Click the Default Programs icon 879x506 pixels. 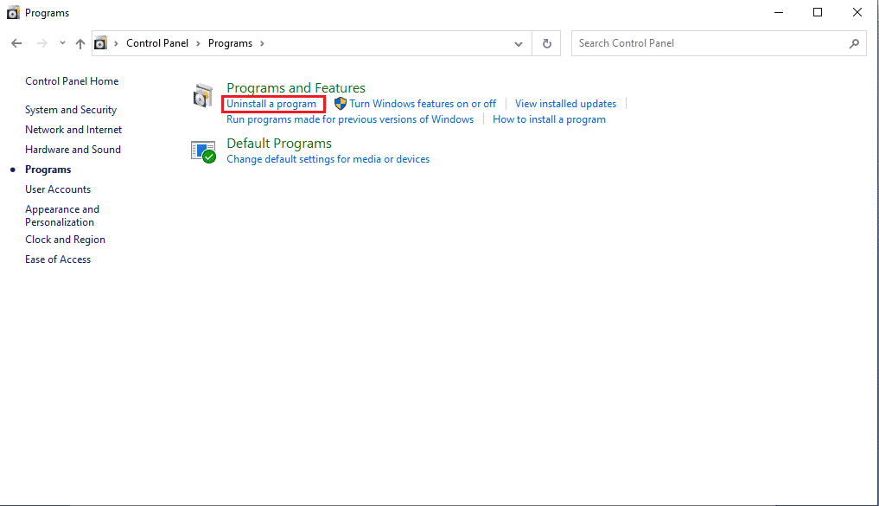pos(203,151)
